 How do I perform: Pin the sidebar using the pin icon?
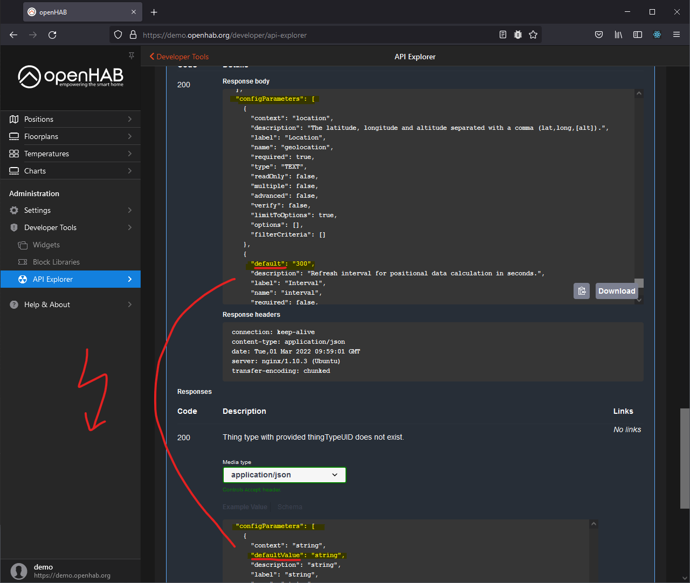[132, 55]
